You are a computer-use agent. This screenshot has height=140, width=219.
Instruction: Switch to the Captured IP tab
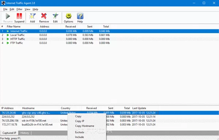[9, 133]
